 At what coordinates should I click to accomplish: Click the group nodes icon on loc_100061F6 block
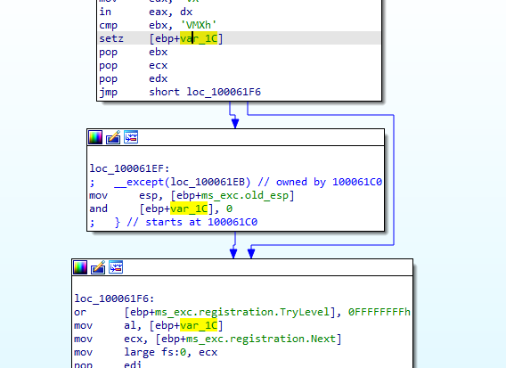click(x=116, y=267)
